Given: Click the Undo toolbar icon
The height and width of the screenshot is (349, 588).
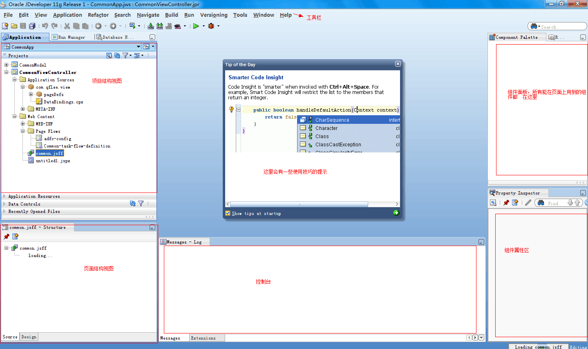Looking at the screenshot, I should 45,26.
